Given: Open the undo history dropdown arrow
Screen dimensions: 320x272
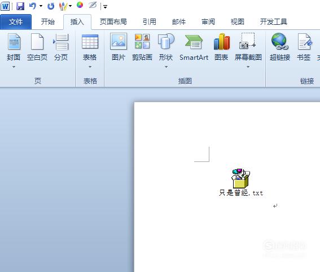Looking at the screenshot, I should (41, 6).
